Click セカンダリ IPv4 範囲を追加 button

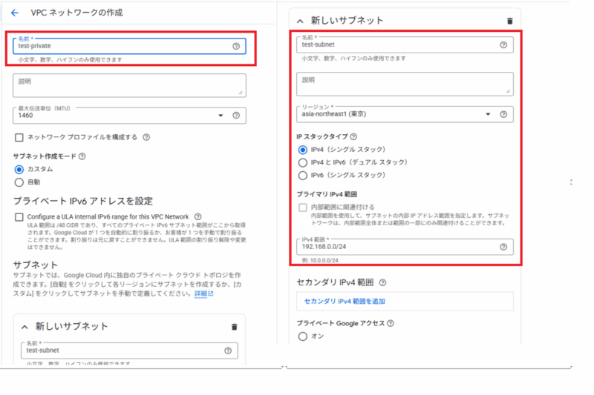pyautogui.click(x=345, y=302)
